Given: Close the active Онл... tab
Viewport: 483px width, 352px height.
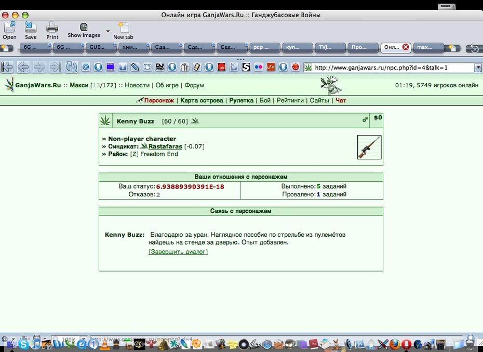Looking at the screenshot, I should pyautogui.click(x=406, y=47).
